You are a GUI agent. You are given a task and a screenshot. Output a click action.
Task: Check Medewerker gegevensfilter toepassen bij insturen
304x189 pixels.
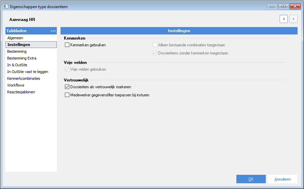point(67,95)
